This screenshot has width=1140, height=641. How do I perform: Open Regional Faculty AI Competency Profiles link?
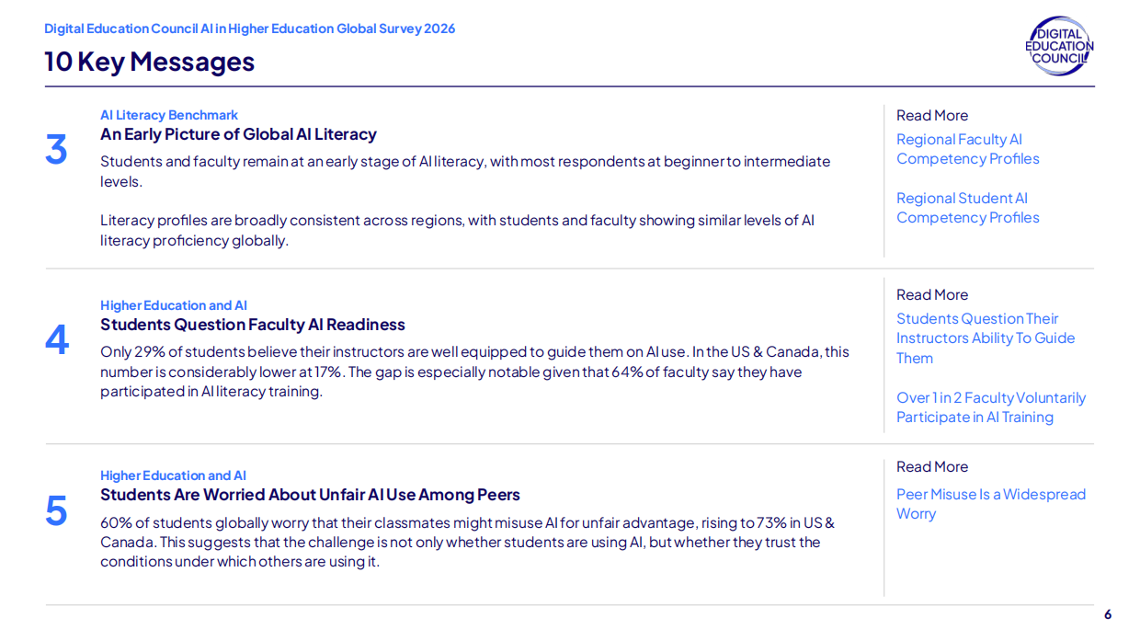tap(968, 149)
